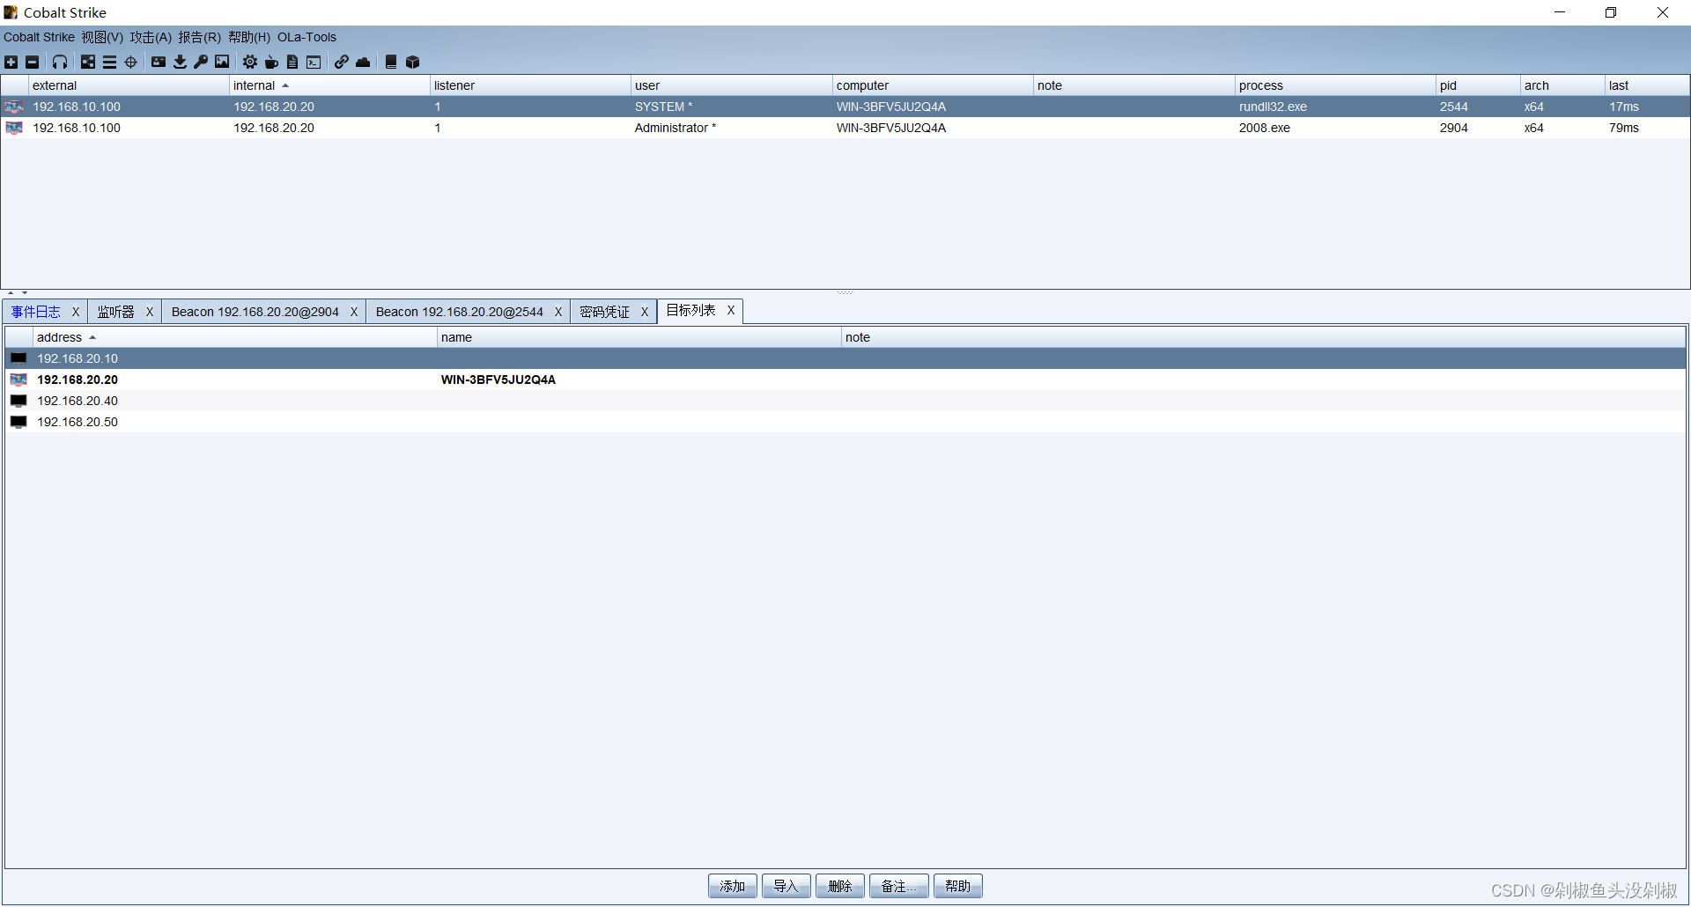Click the computer icon for 192.168.20.50
The image size is (1691, 907).
click(x=18, y=422)
